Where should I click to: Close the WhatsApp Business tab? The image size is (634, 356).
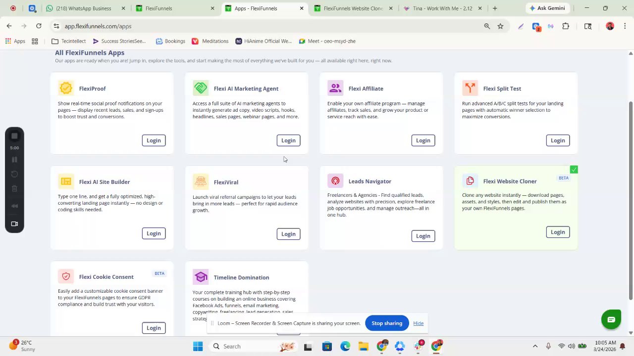[123, 8]
